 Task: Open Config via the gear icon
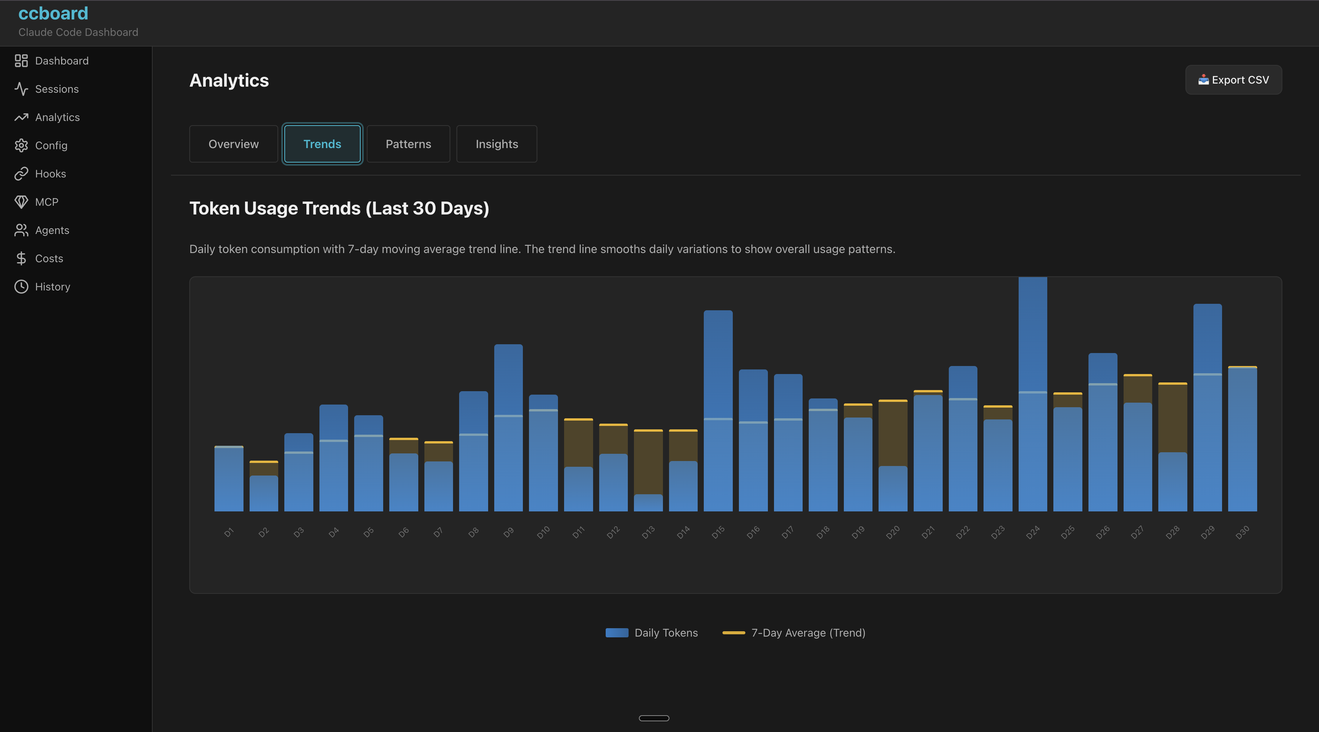click(x=21, y=145)
